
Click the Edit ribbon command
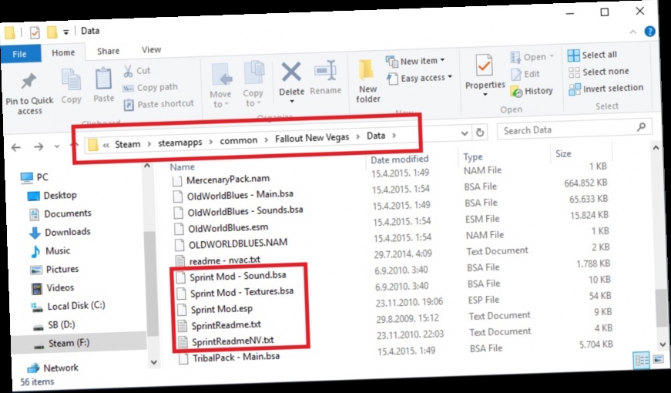pos(526,74)
